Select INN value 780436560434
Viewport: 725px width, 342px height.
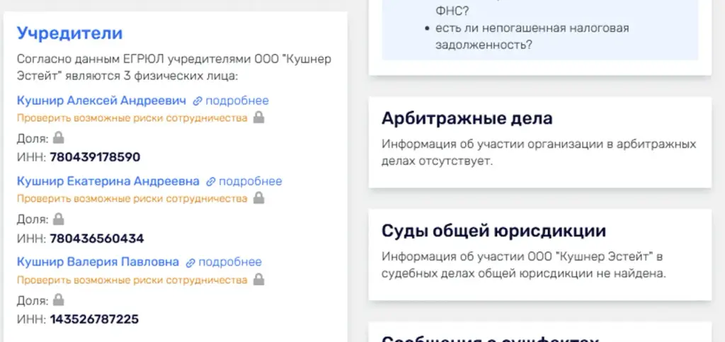click(x=97, y=239)
